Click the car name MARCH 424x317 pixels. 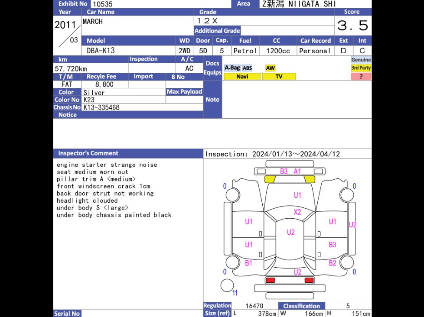coord(93,21)
